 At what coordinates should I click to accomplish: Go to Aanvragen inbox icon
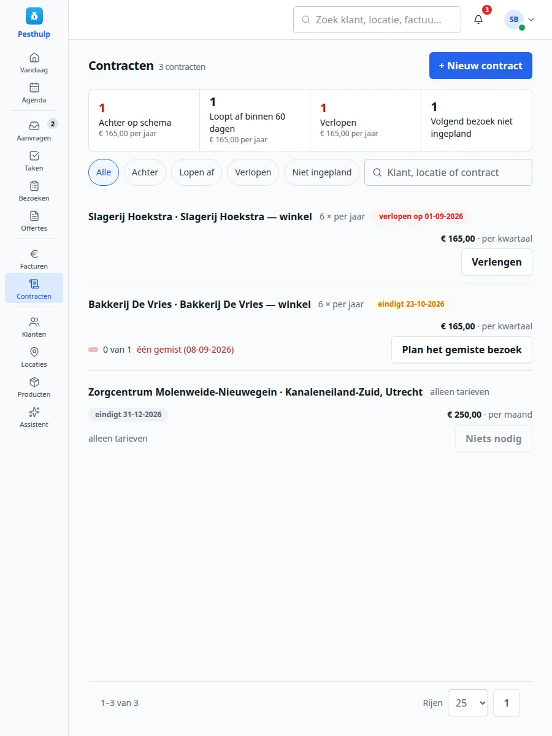pyautogui.click(x=34, y=126)
